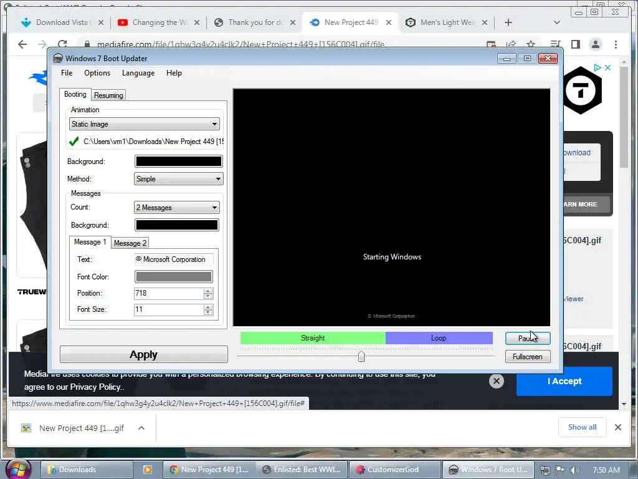Open the Language menu
Viewport: 638px width, 479px height.
click(138, 73)
